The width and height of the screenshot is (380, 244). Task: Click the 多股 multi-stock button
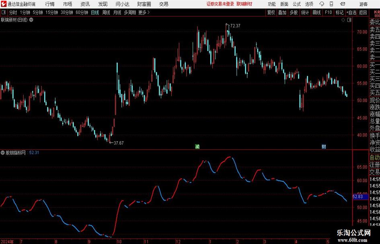click(294, 12)
